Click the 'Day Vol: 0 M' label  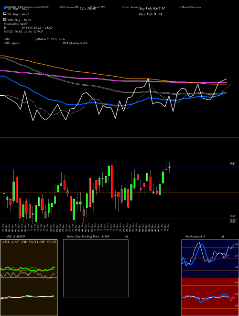(x=150, y=14)
